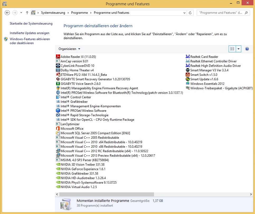Click the Smart Manager V3 icon
Screen dimensions: 255x214
(188, 70)
